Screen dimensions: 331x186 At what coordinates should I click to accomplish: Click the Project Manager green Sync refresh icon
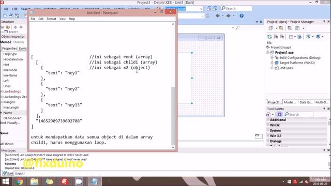tap(269, 37)
